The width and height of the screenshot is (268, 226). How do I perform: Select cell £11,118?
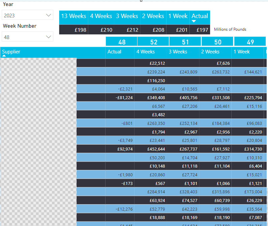(189, 166)
